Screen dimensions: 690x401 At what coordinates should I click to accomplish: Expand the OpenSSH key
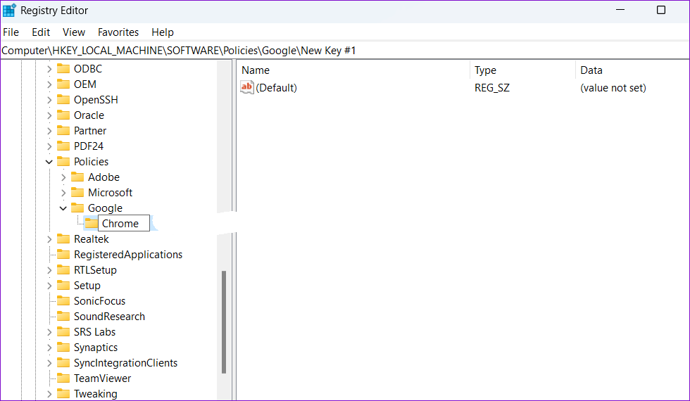pyautogui.click(x=49, y=100)
